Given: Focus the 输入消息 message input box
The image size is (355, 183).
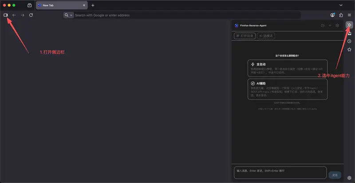Looking at the screenshot, I should pyautogui.click(x=280, y=173).
